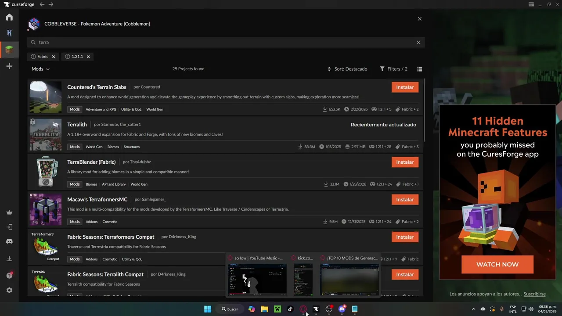Open the ESP INTL language indicator

click(513, 309)
